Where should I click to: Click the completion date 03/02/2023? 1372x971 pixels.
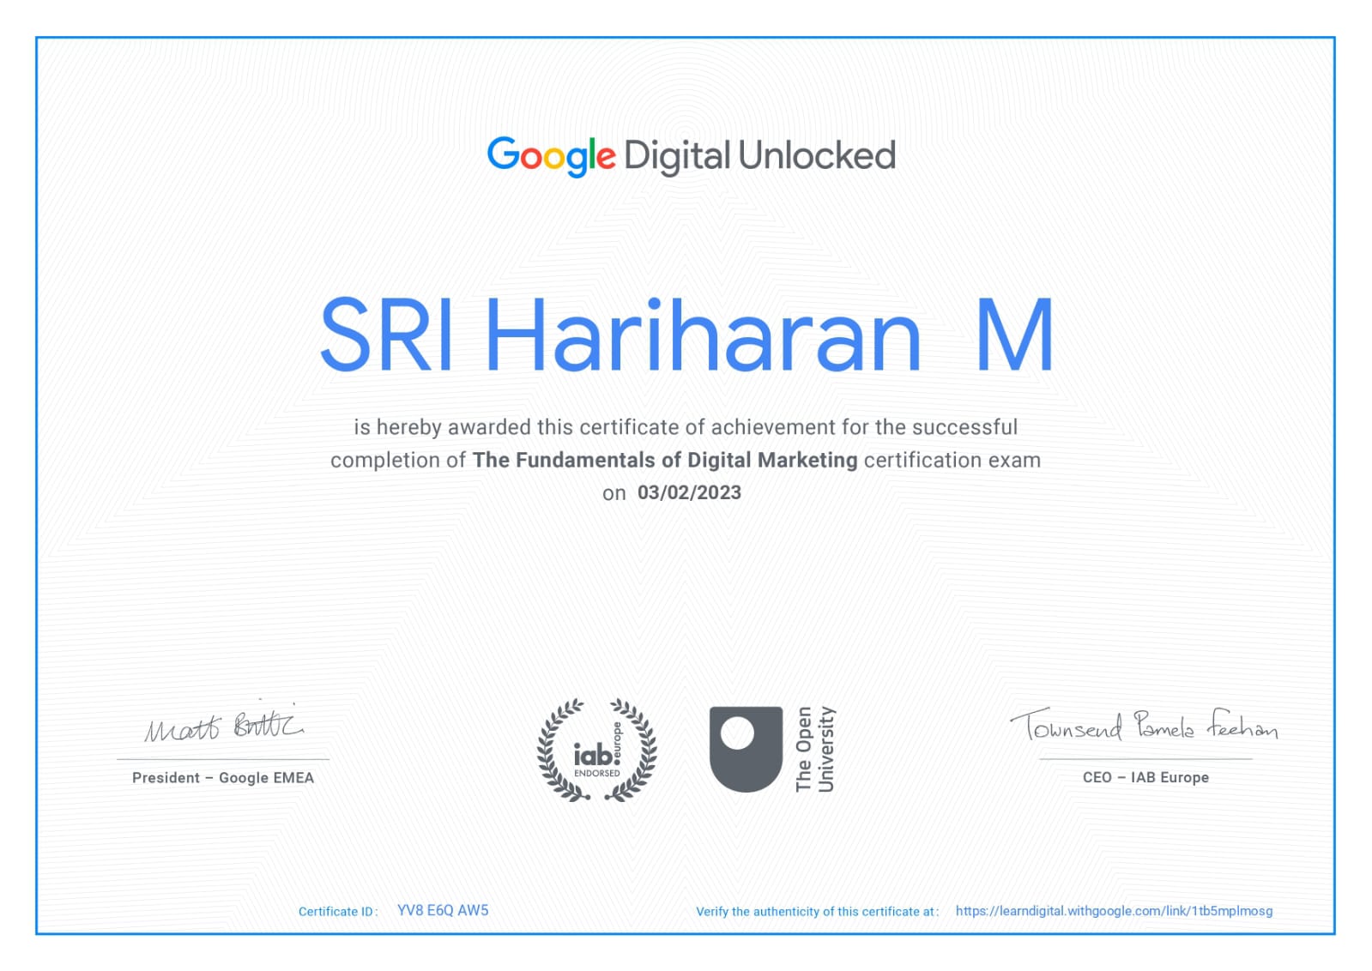689,492
